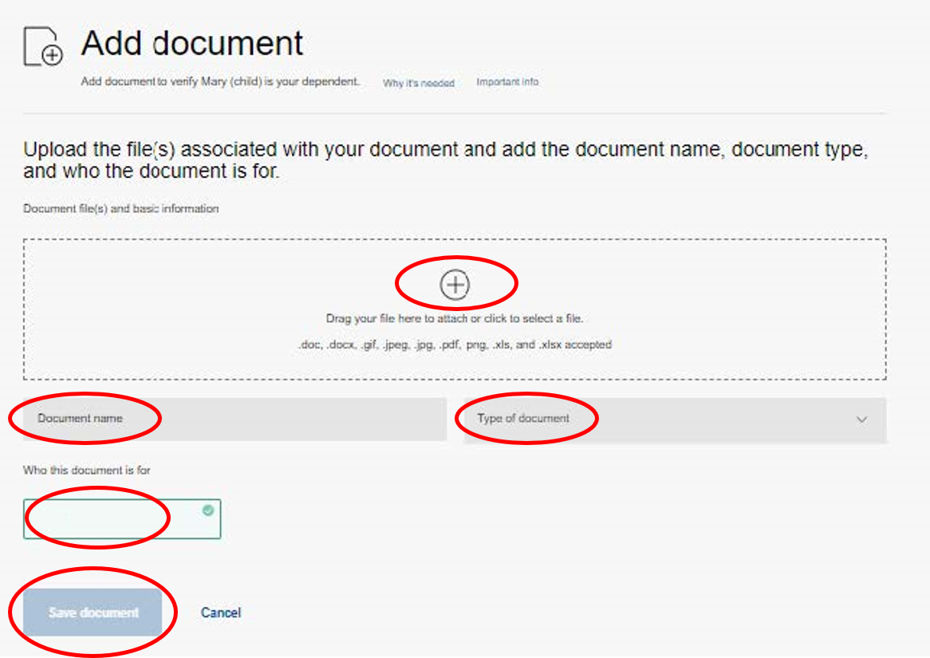The width and height of the screenshot is (930, 658).
Task: Select the circled upload icon inside the dashed area
Action: click(455, 283)
